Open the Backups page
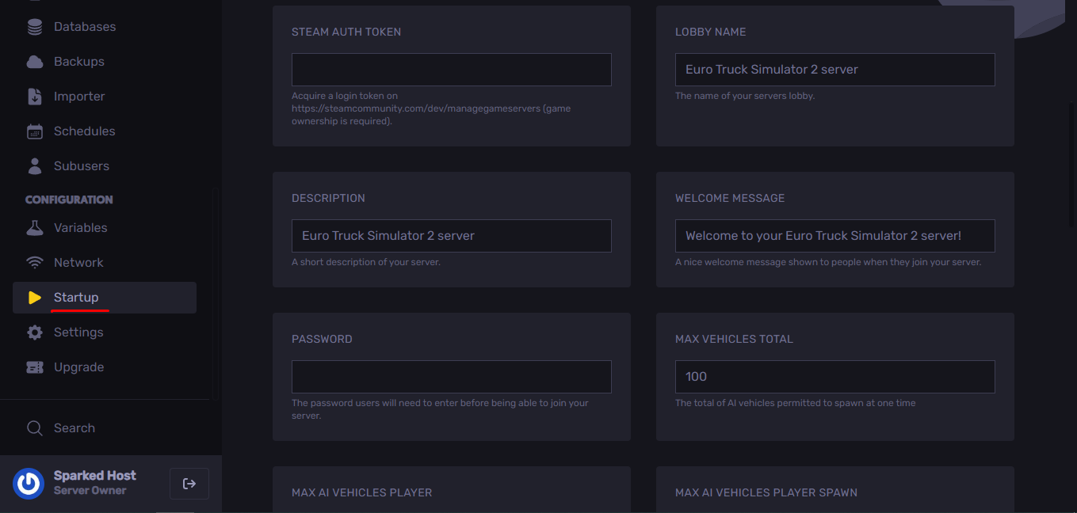Image resolution: width=1077 pixels, height=513 pixels. tap(105, 62)
